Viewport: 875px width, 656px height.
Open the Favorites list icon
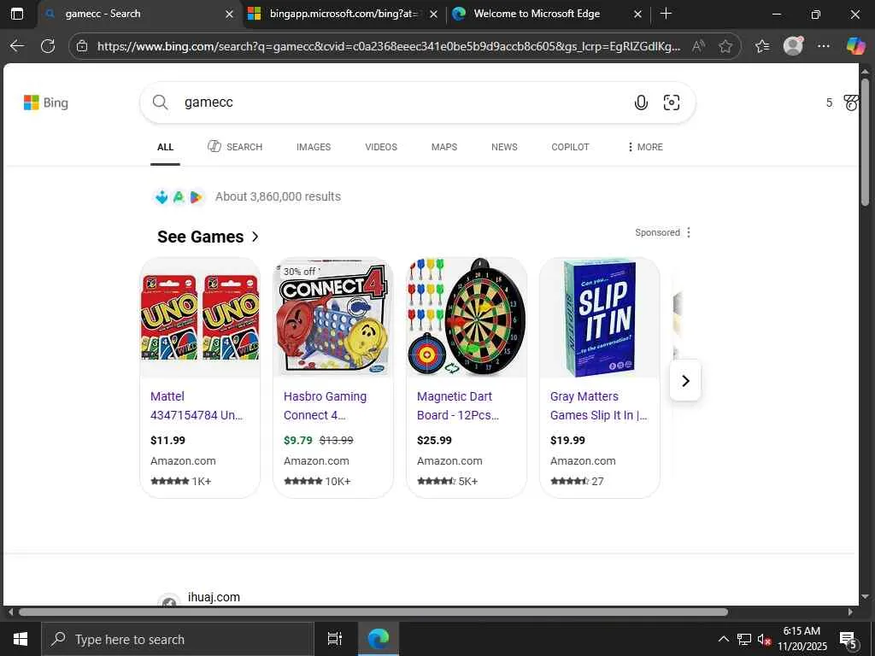pos(762,46)
